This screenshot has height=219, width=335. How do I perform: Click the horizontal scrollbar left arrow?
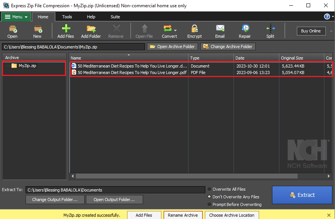coord(73,176)
